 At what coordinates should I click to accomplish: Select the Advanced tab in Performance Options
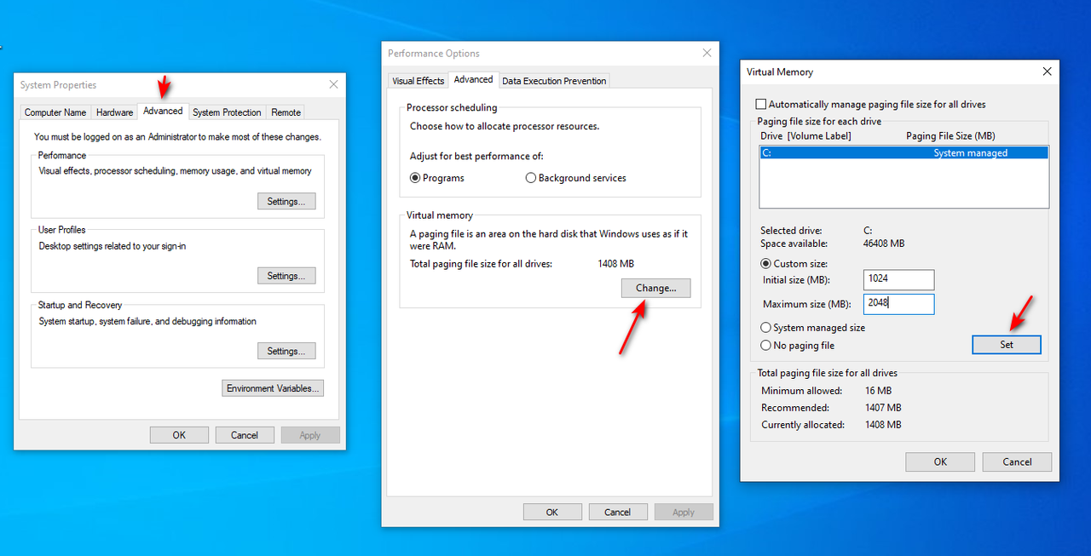tap(473, 79)
